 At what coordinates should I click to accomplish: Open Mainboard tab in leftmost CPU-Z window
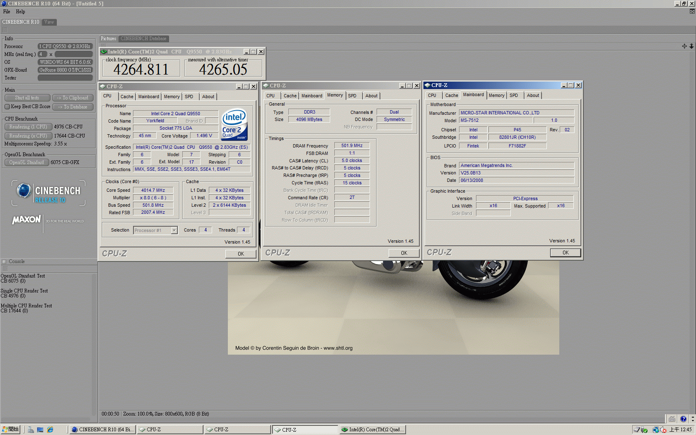click(x=148, y=97)
